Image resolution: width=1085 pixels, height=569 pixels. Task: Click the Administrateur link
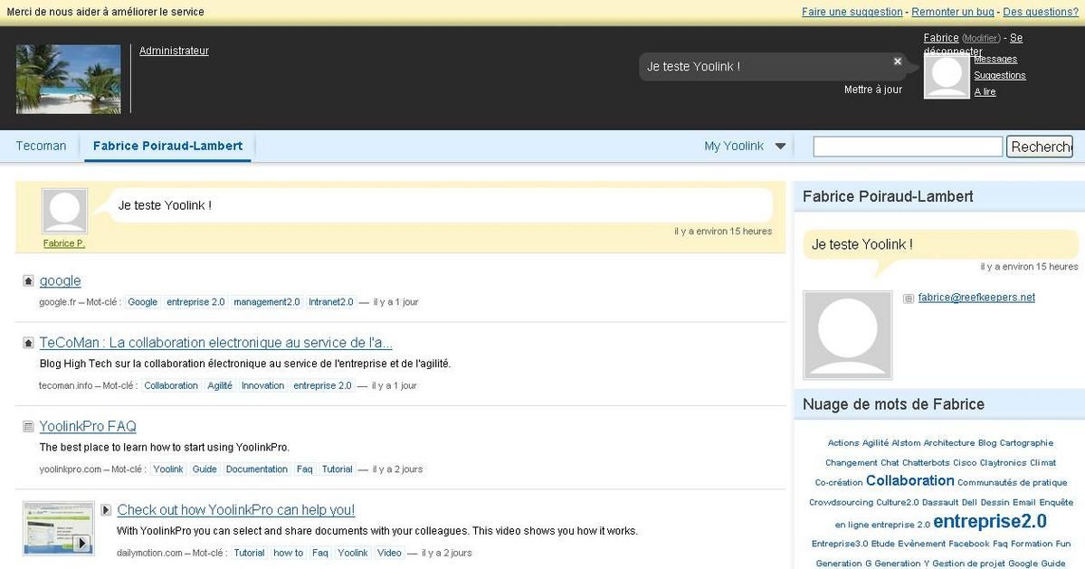click(x=174, y=51)
